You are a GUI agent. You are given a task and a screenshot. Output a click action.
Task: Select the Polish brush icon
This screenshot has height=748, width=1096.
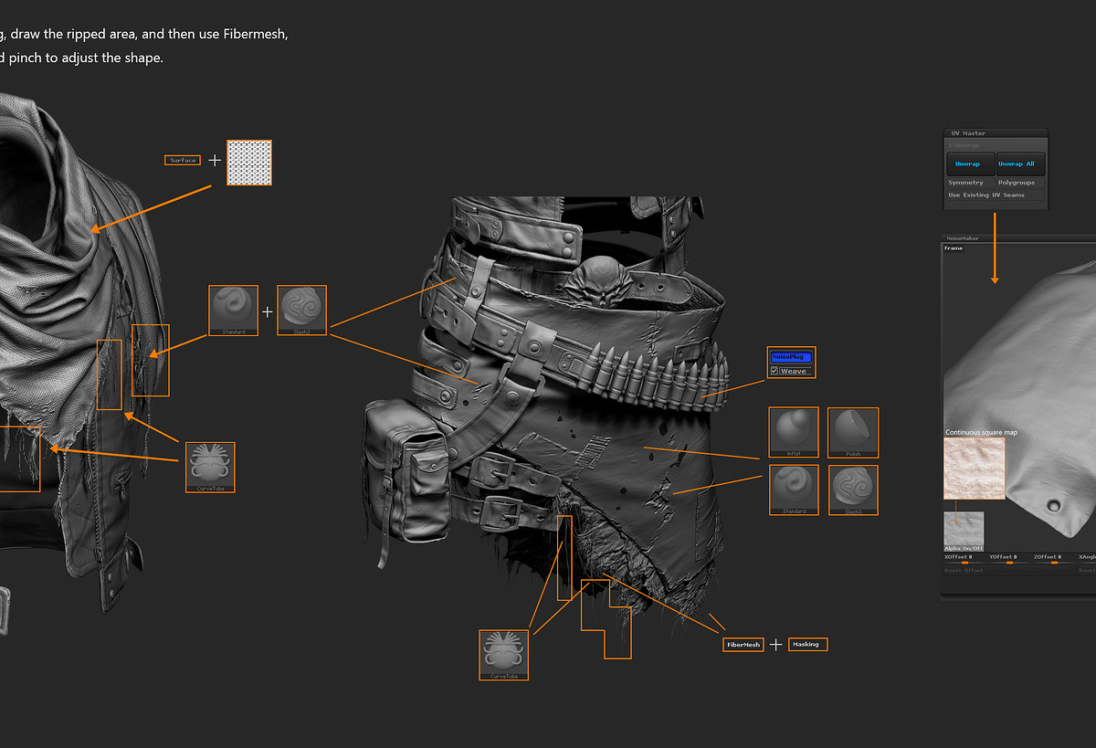pos(853,433)
